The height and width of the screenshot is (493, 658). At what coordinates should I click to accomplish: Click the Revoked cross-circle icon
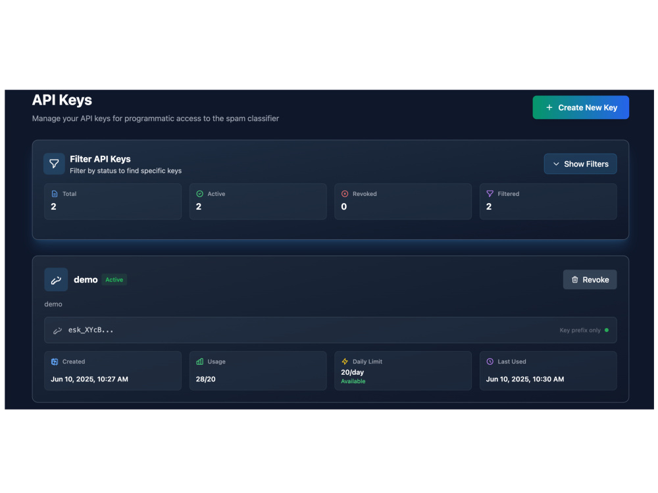point(345,194)
